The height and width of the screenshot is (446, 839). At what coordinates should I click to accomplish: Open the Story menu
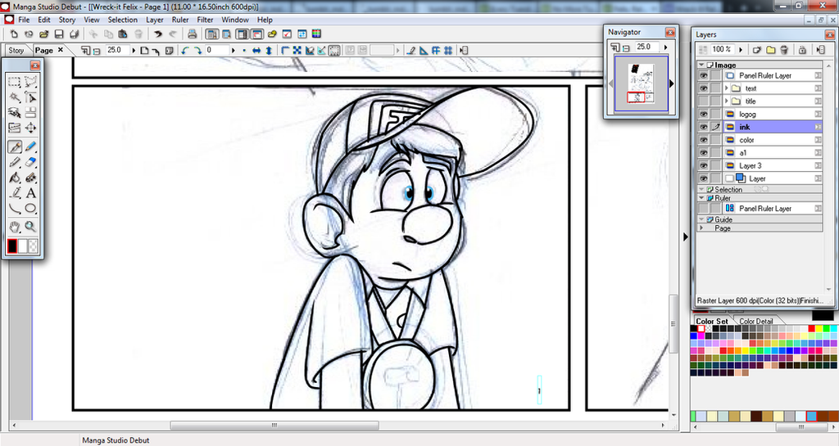point(67,20)
